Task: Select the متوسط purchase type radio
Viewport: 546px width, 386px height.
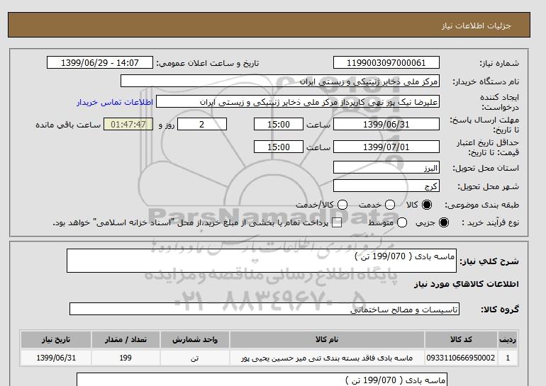Action: click(x=402, y=222)
